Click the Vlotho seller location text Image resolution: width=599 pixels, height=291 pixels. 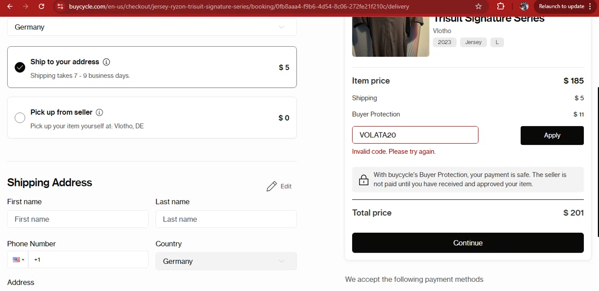(x=442, y=31)
